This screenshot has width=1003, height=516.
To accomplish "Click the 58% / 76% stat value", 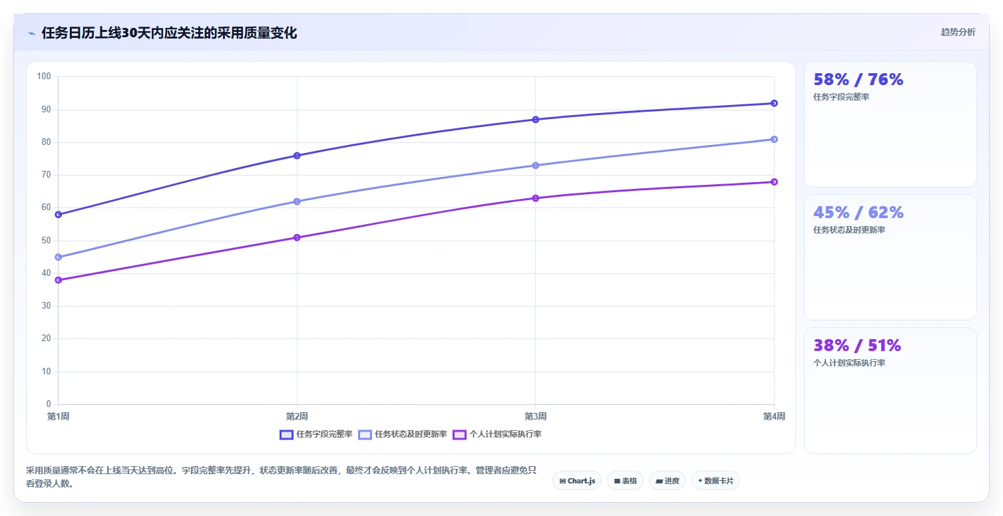I will (x=858, y=80).
